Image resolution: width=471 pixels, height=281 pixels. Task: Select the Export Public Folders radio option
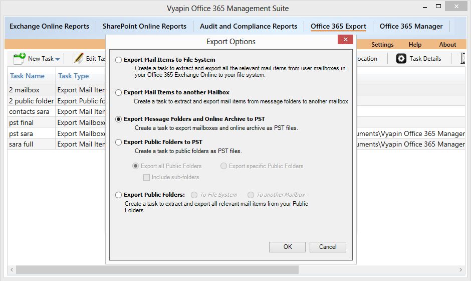coord(118,195)
